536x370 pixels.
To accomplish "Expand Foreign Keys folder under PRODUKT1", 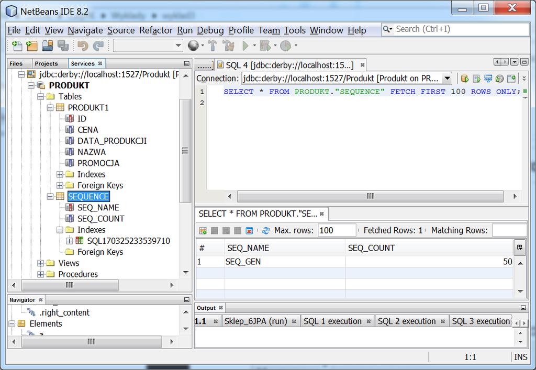I will pos(60,185).
